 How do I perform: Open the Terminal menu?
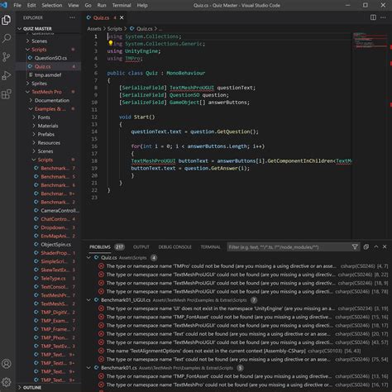coord(122,5)
